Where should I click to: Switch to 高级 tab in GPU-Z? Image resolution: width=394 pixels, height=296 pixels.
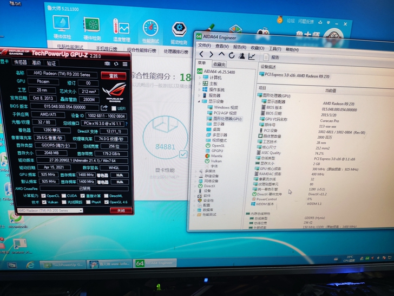click(x=36, y=63)
